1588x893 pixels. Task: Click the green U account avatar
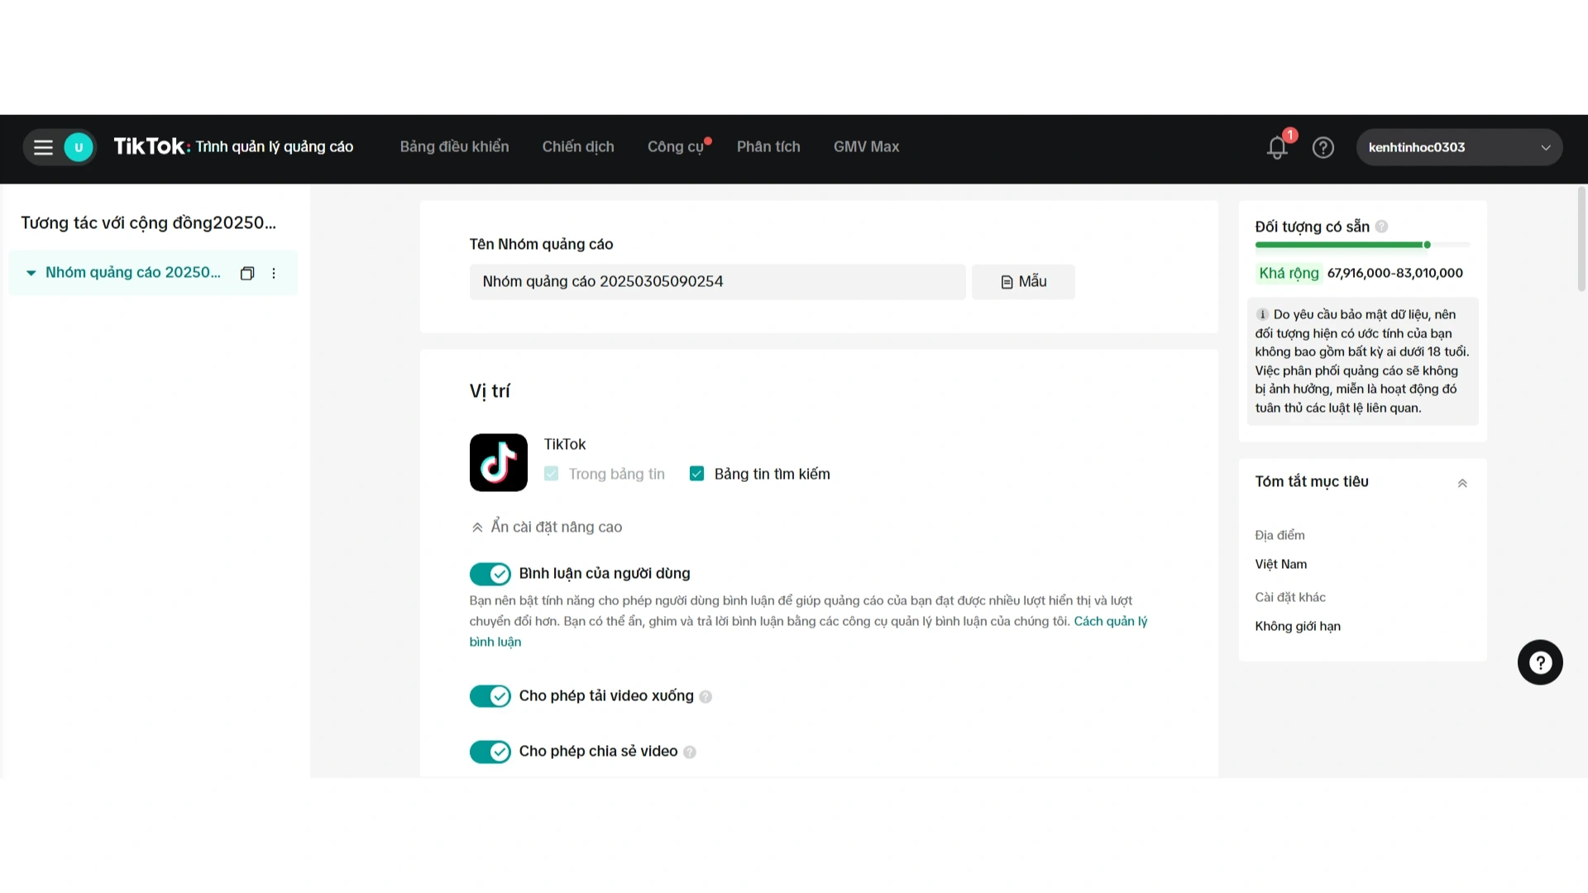tap(79, 148)
